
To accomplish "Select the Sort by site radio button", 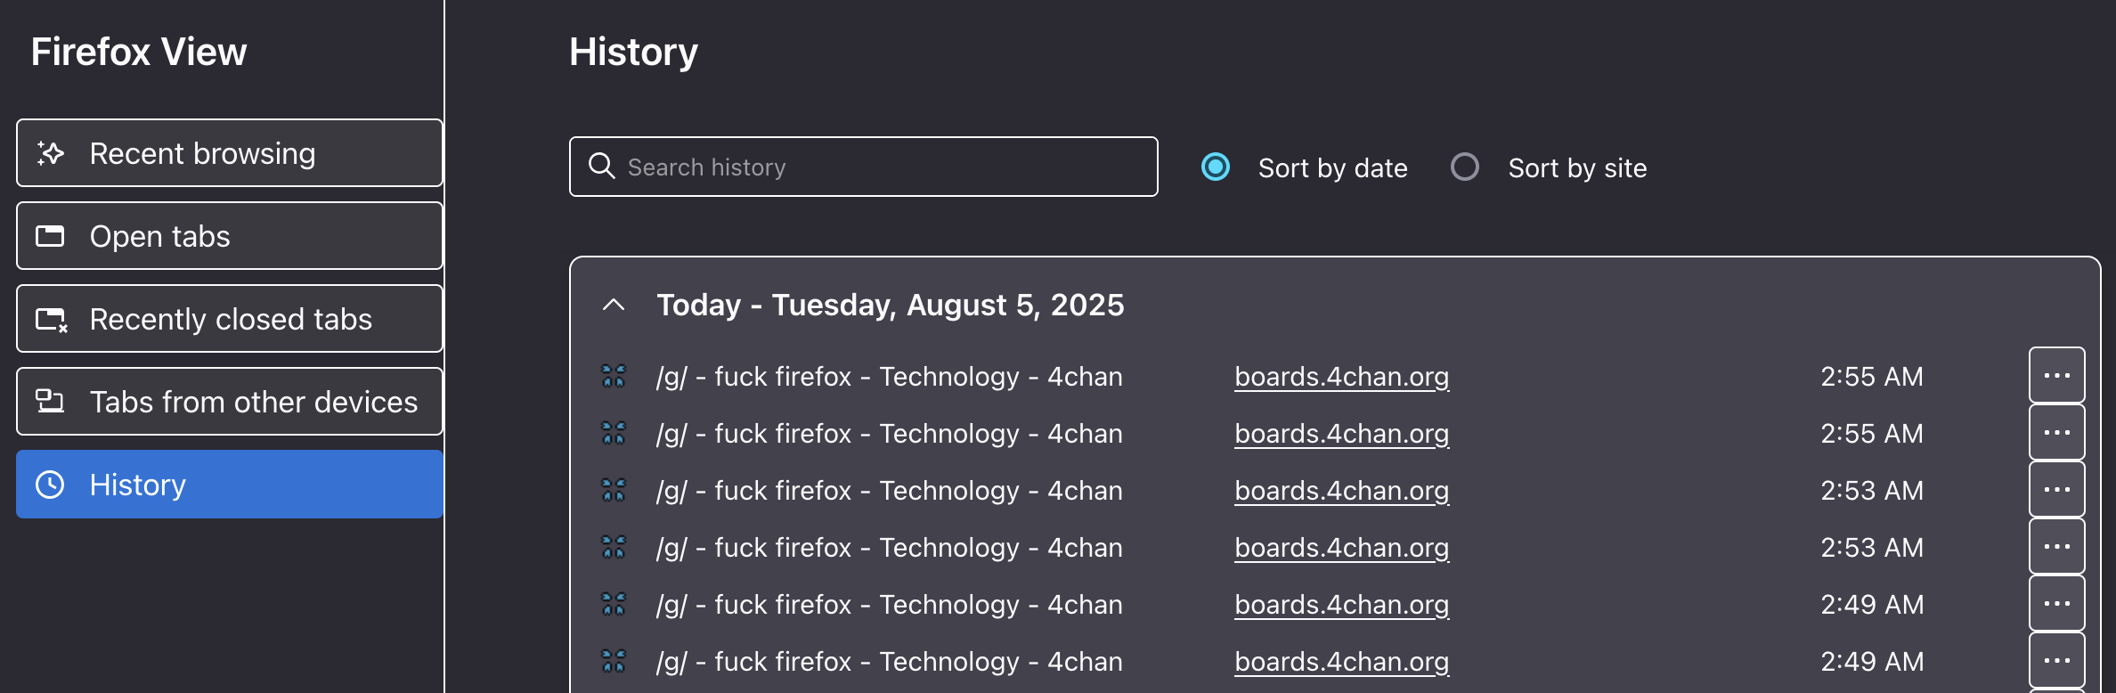I will pos(1465,167).
